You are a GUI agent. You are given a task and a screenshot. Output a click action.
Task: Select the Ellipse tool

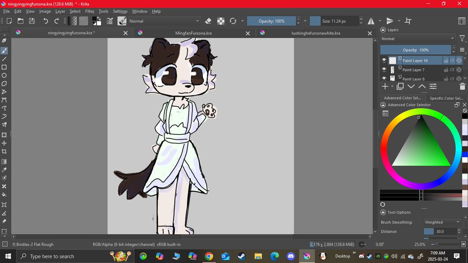click(4, 75)
